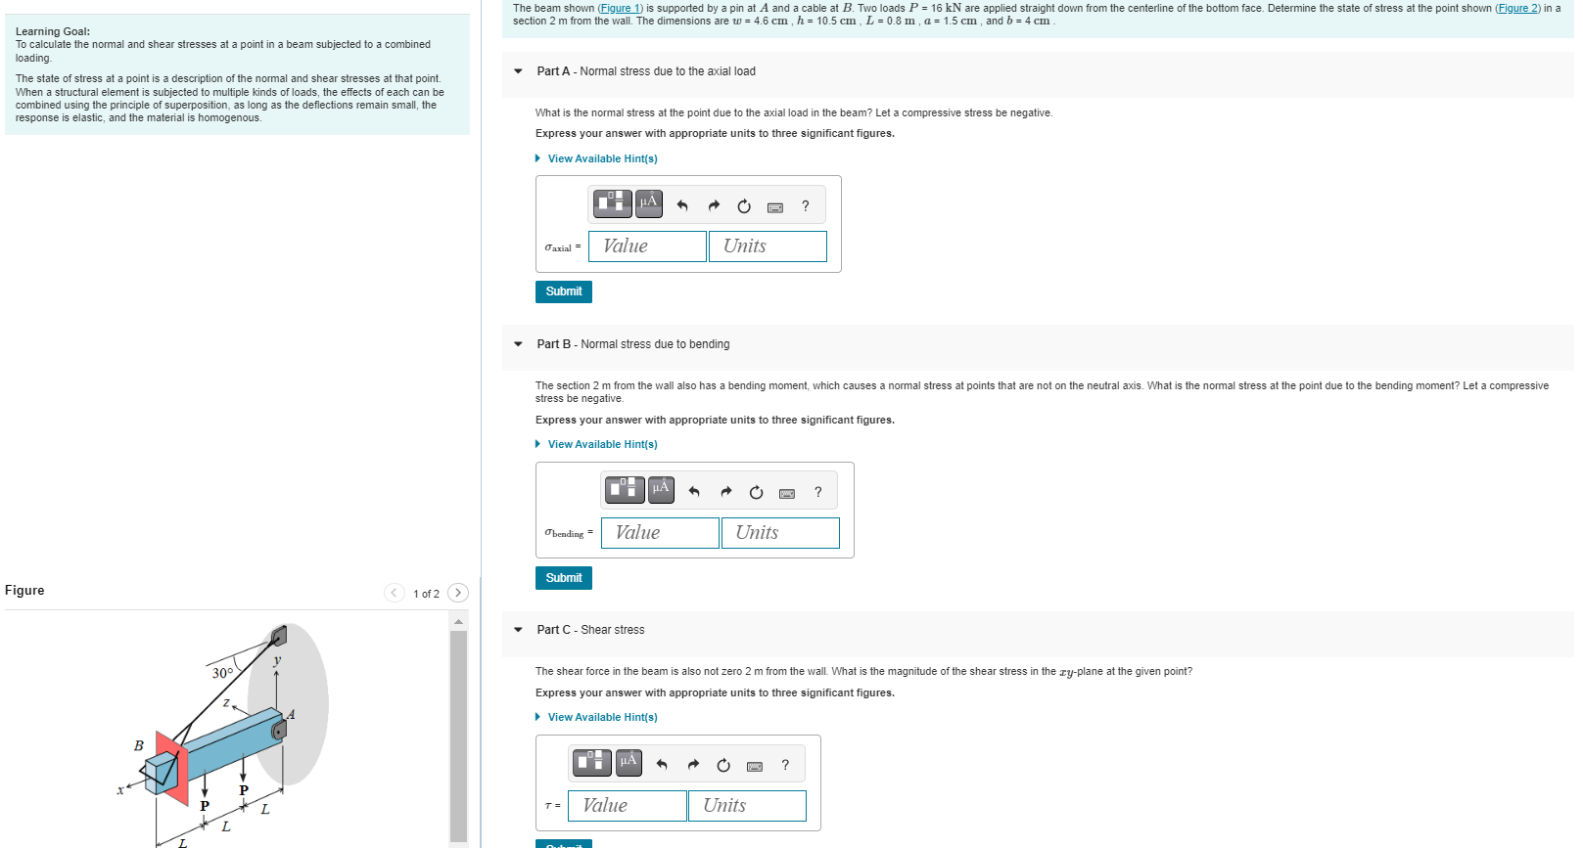Open help in Part C toolbar
The width and height of the screenshot is (1583, 848).
pyautogui.click(x=785, y=765)
